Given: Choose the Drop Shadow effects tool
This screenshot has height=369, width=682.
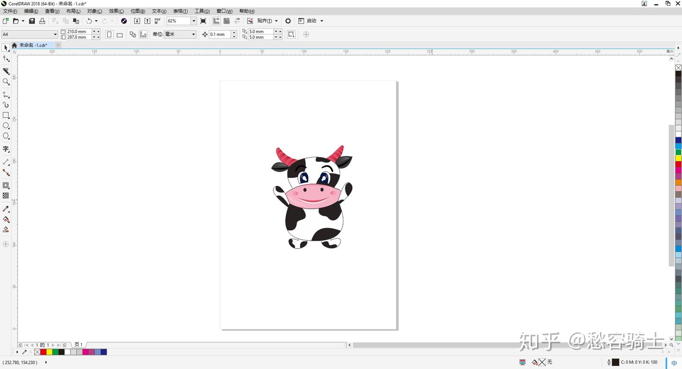Looking at the screenshot, I should click(x=6, y=185).
